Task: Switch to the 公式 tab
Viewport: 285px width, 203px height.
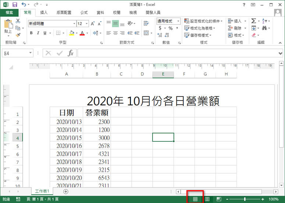Action: click(x=84, y=12)
